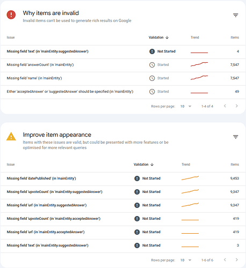Viewport: 246px width, 268px height.
Task: Click yellow warning icon beside Improve item appearance
Action: pos(11,137)
